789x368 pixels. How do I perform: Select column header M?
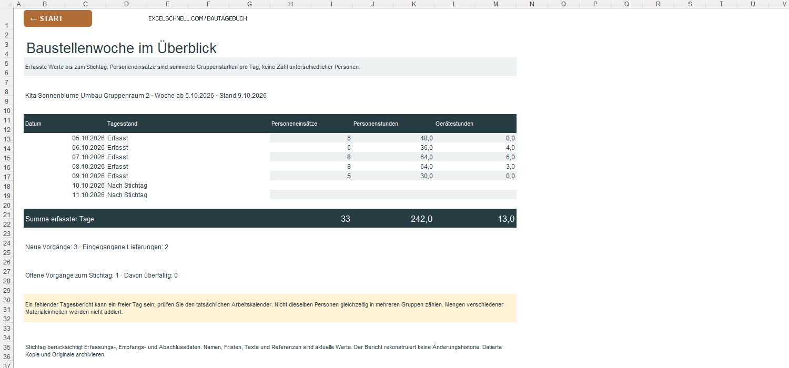(495, 4)
